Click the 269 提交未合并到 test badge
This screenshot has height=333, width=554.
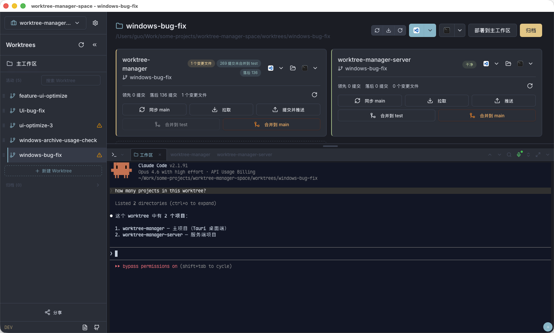239,63
